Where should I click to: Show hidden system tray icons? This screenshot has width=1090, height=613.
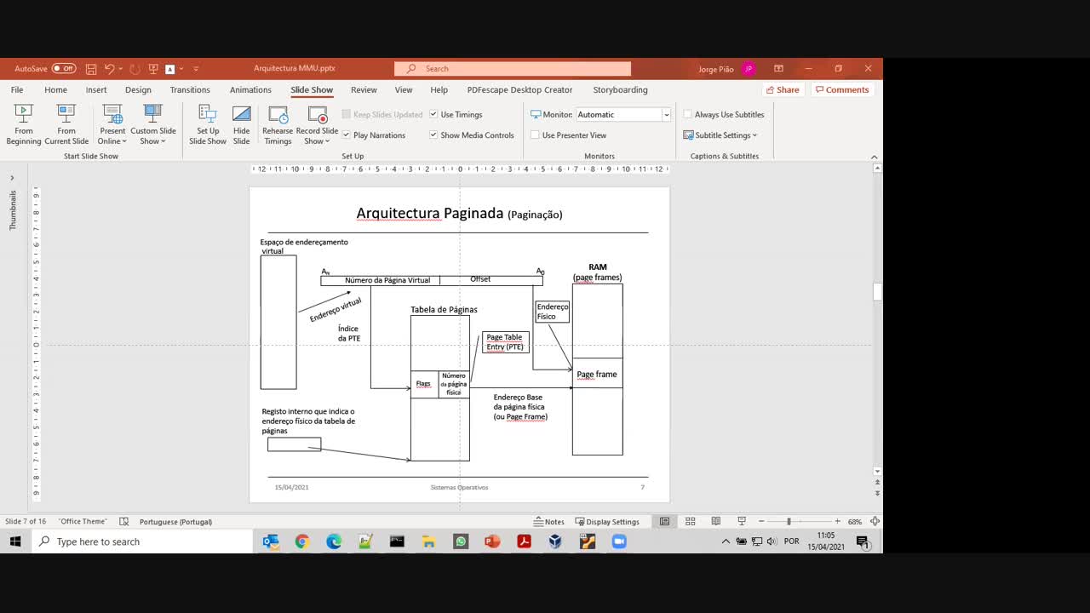(726, 541)
